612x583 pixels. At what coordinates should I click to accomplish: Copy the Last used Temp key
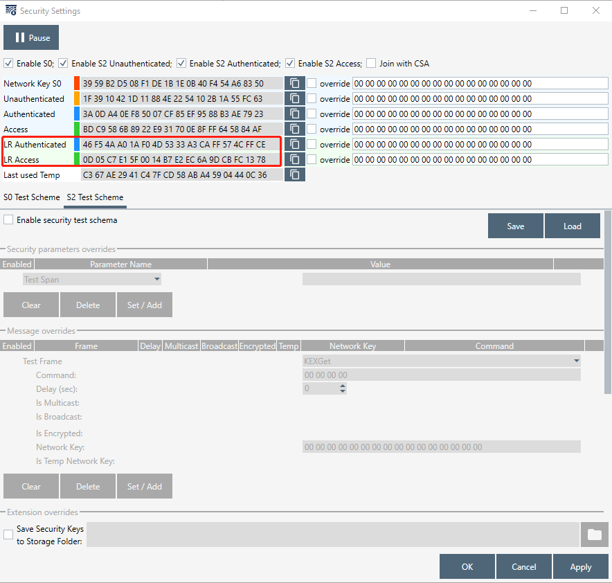[295, 174]
